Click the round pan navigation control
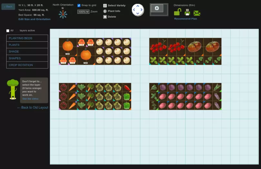 [x=138, y=10]
